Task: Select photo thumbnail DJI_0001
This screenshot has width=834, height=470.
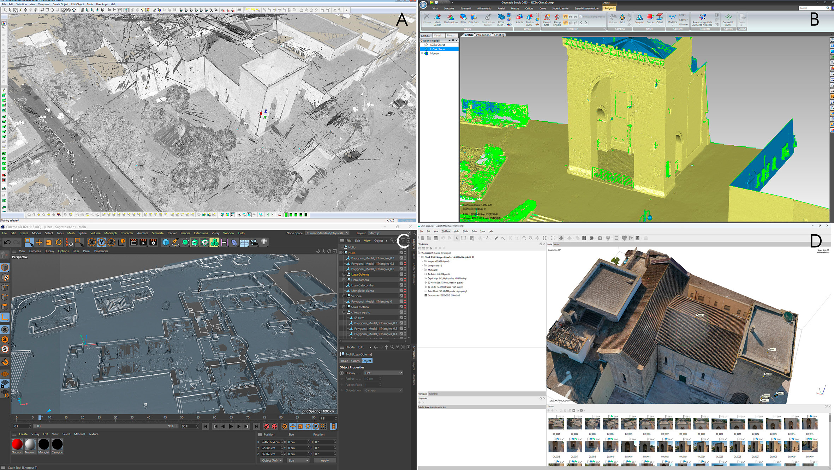Action: 556,423
